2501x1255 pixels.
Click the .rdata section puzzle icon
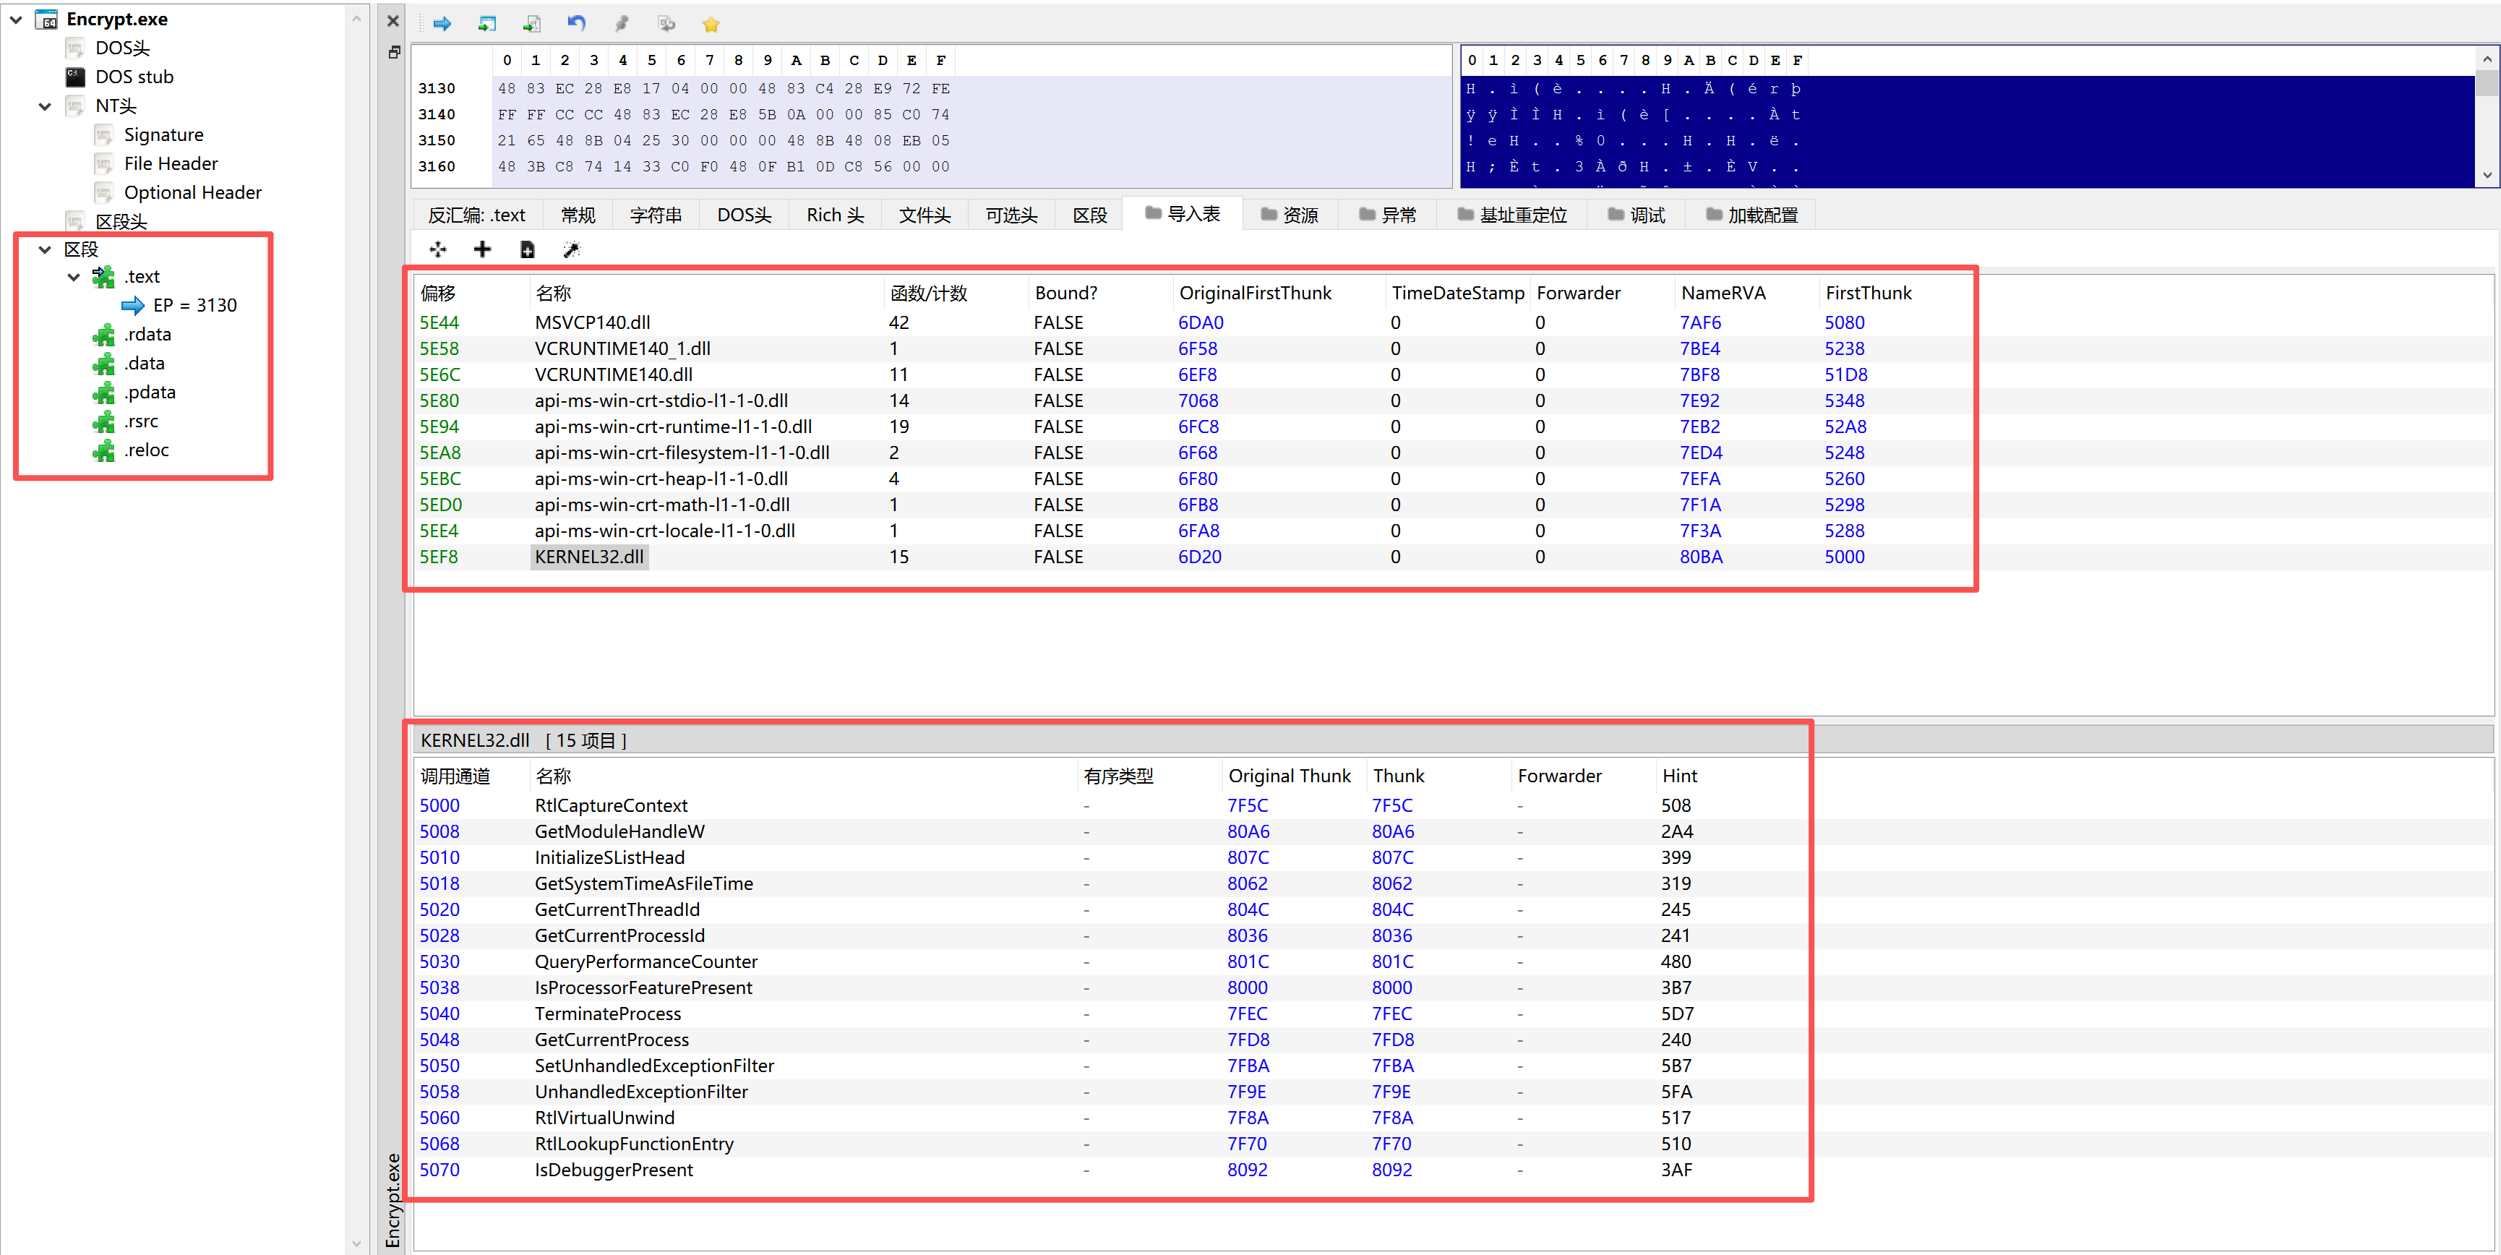tap(104, 335)
